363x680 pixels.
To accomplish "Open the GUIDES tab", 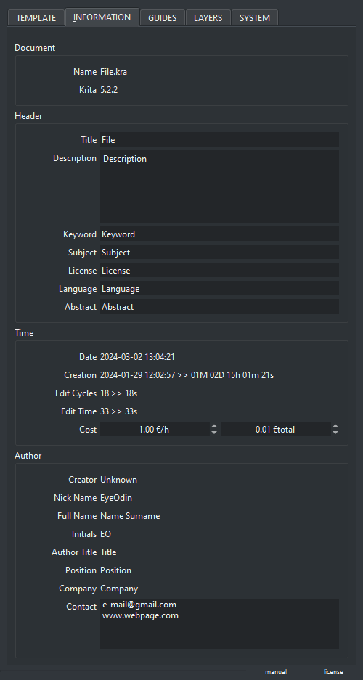I will (x=162, y=18).
